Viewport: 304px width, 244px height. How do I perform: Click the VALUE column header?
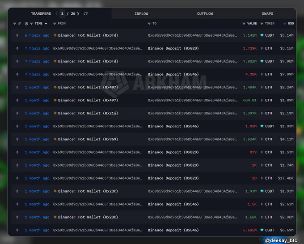252,23
